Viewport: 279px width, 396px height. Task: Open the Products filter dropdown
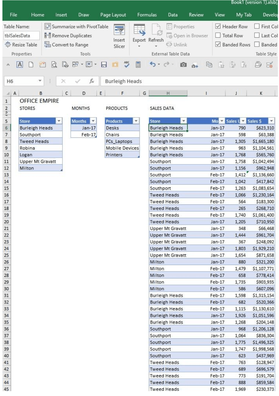click(x=136, y=121)
